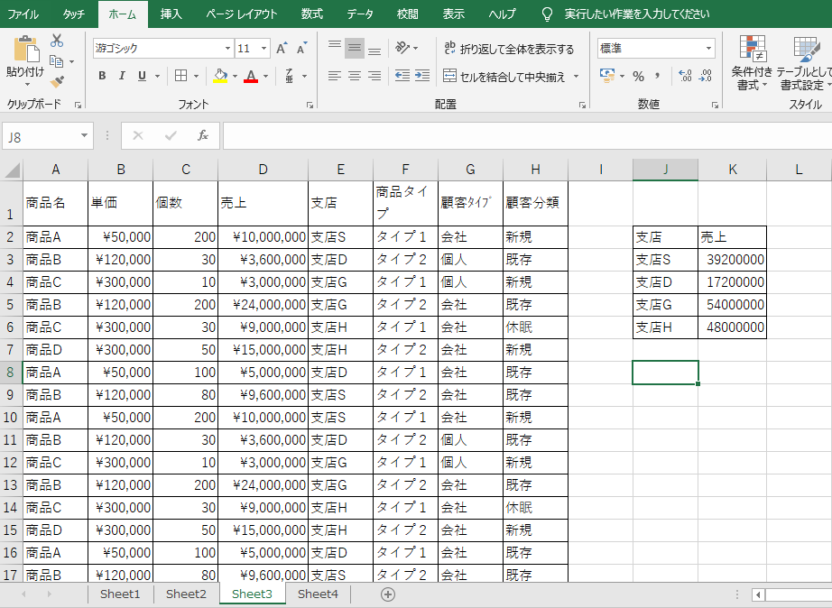
Task: Click the decrease decimal places icon
Action: (705, 76)
